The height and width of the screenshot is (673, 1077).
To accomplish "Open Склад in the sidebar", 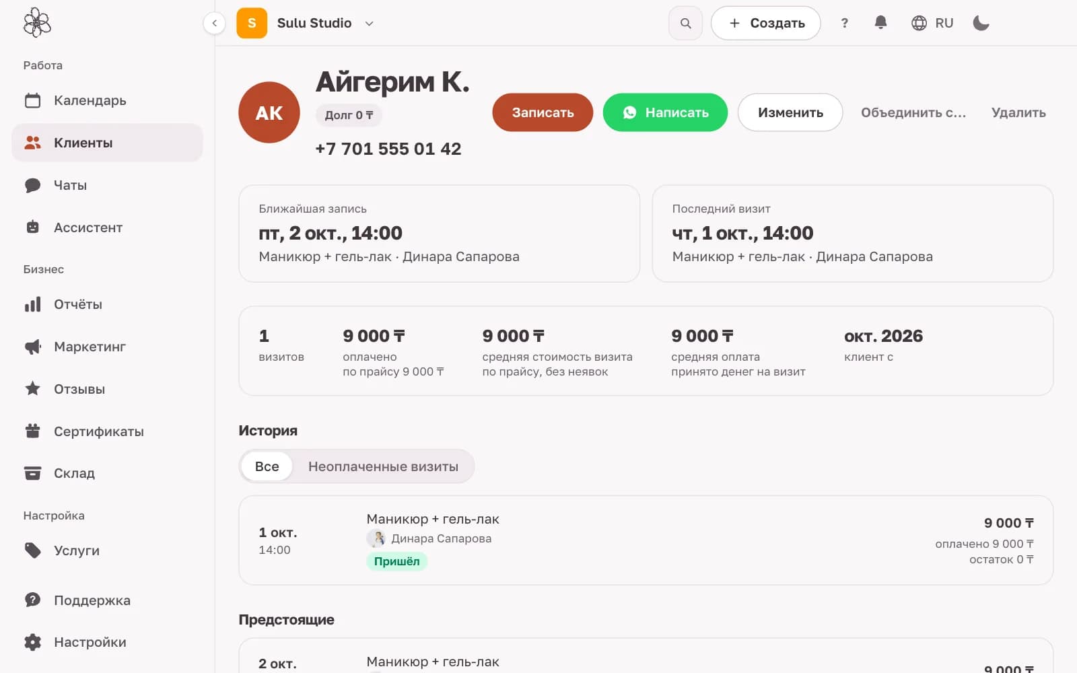I will 107,473.
